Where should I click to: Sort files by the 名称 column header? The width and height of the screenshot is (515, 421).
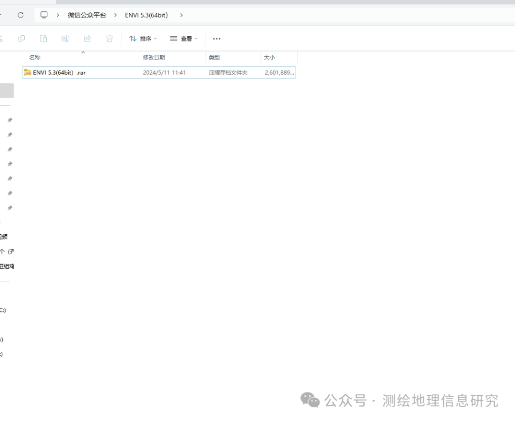pos(35,57)
